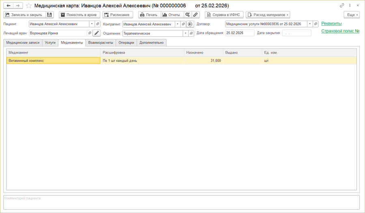Click the Ед. изм. column header

309,53
